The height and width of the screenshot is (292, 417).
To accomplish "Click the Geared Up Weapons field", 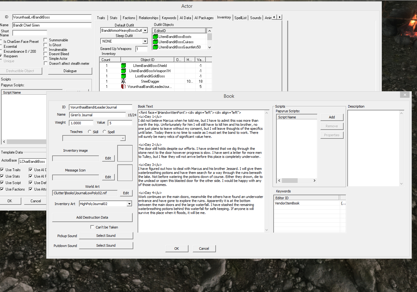I will click(142, 49).
